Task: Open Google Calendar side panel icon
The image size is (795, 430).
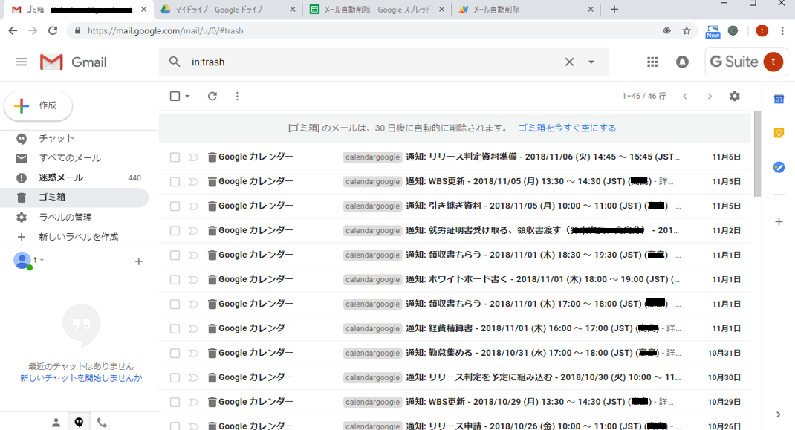Action: pyautogui.click(x=779, y=99)
